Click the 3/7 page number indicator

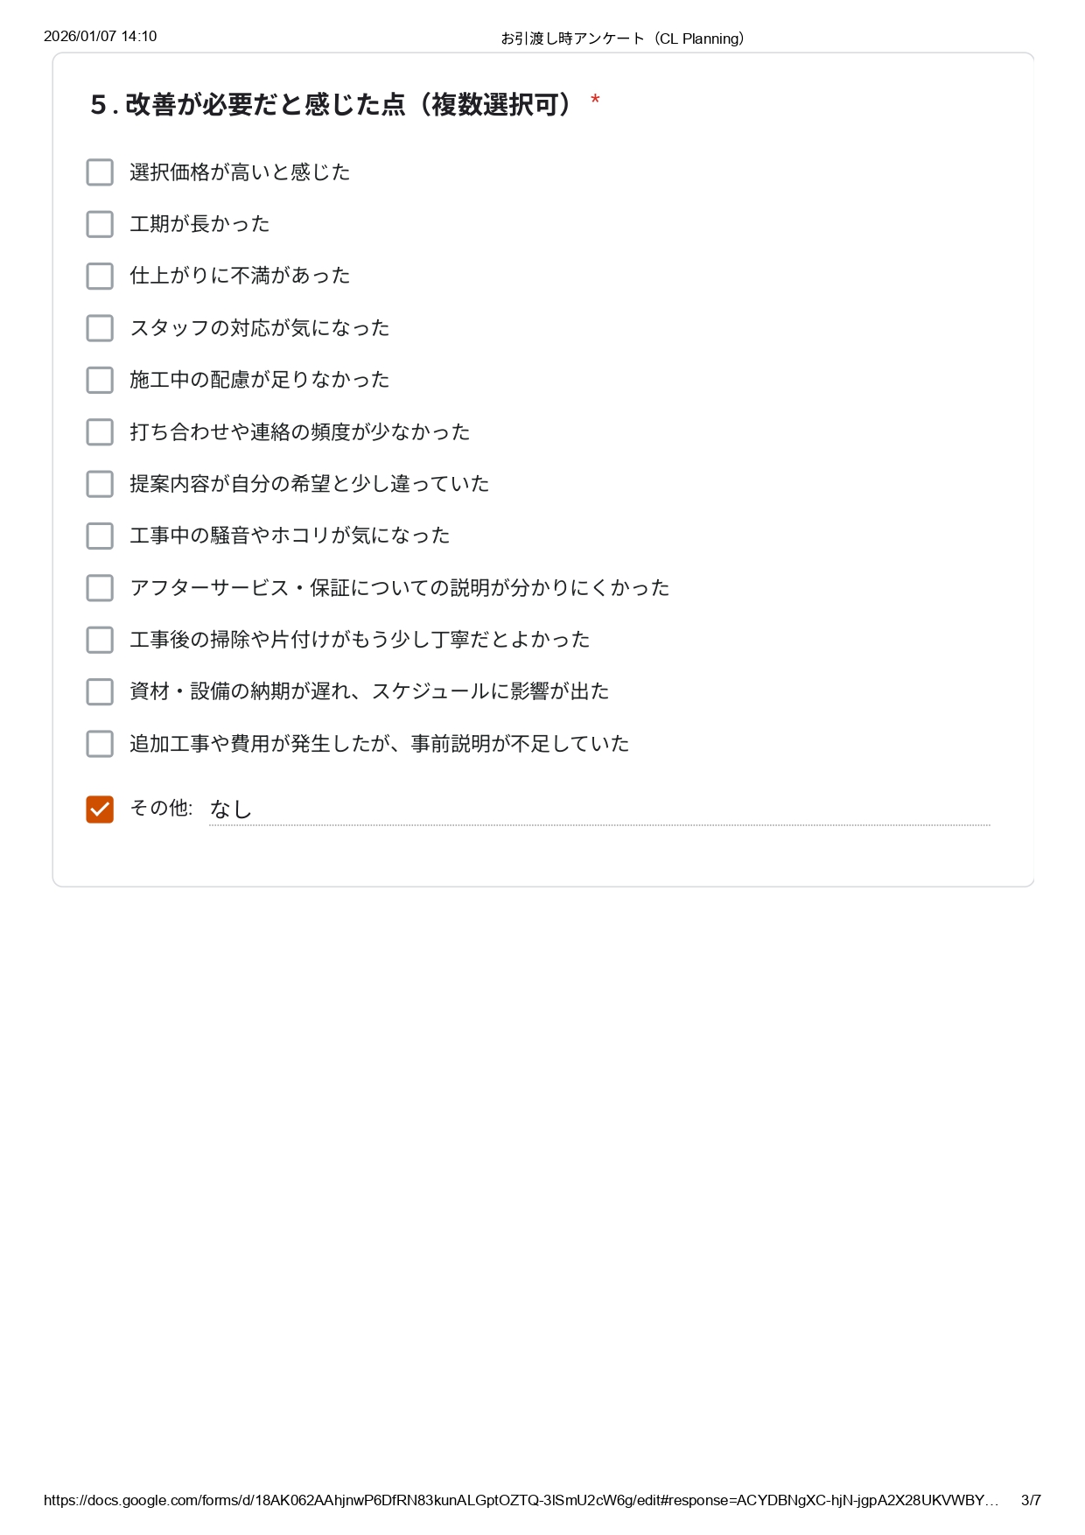[1031, 1500]
